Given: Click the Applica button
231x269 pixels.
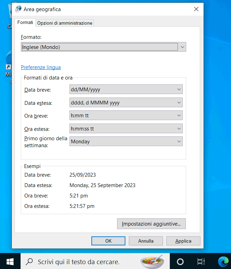Looking at the screenshot, I should [x=183, y=241].
